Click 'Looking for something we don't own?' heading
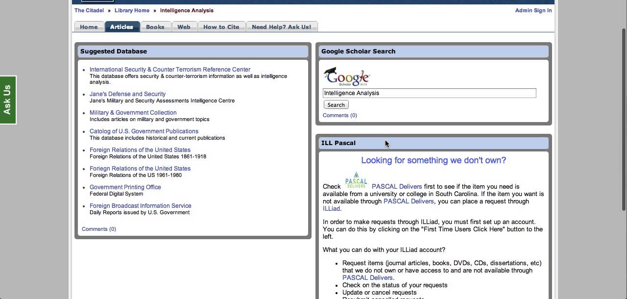 tap(434, 160)
